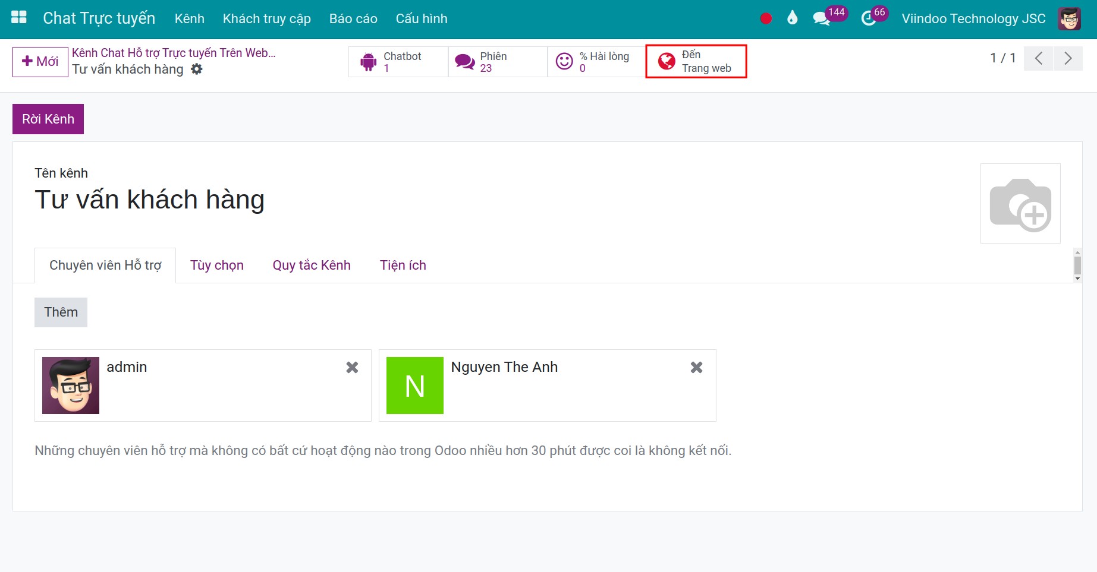The width and height of the screenshot is (1097, 572).
Task: Upload channel image via camera placeholder
Action: [1020, 204]
